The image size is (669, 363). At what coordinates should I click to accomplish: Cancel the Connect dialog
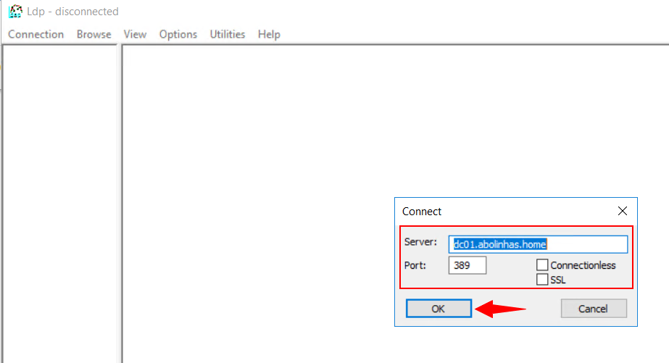[x=594, y=309]
